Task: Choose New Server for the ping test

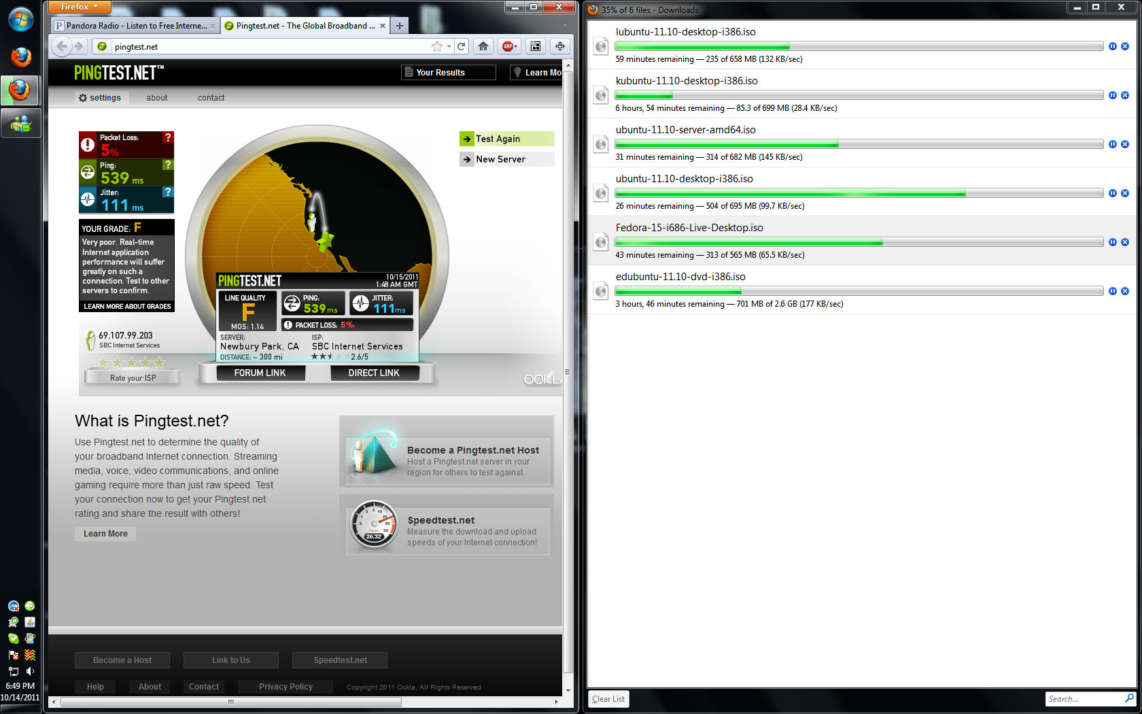Action: point(507,159)
